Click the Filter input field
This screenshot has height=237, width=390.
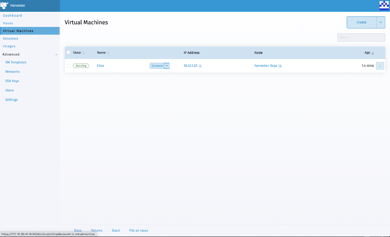click(361, 37)
